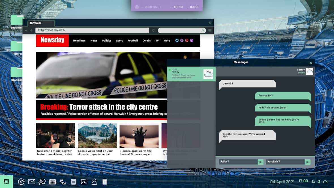This screenshot has width=334, height=188.
Task: Open the Politics section on Newsday
Action: point(106,40)
